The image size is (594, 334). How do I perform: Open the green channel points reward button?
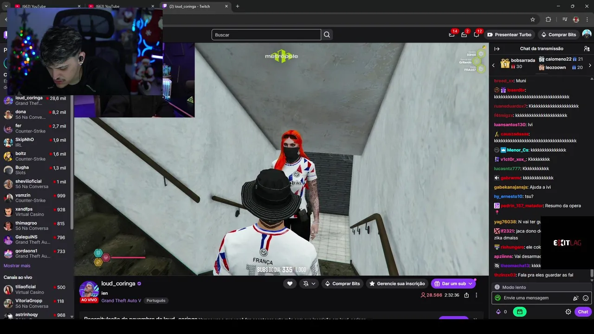pyautogui.click(x=519, y=312)
